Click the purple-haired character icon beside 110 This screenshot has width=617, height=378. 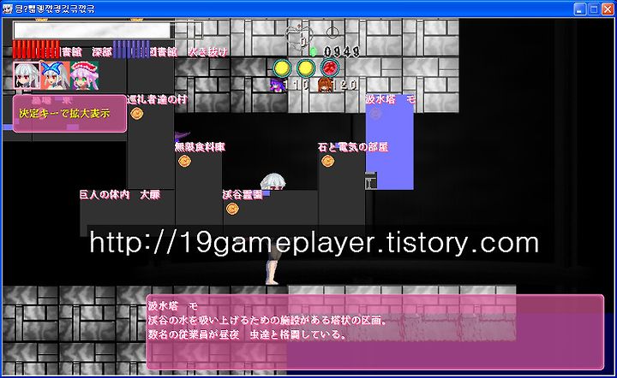tap(278, 85)
